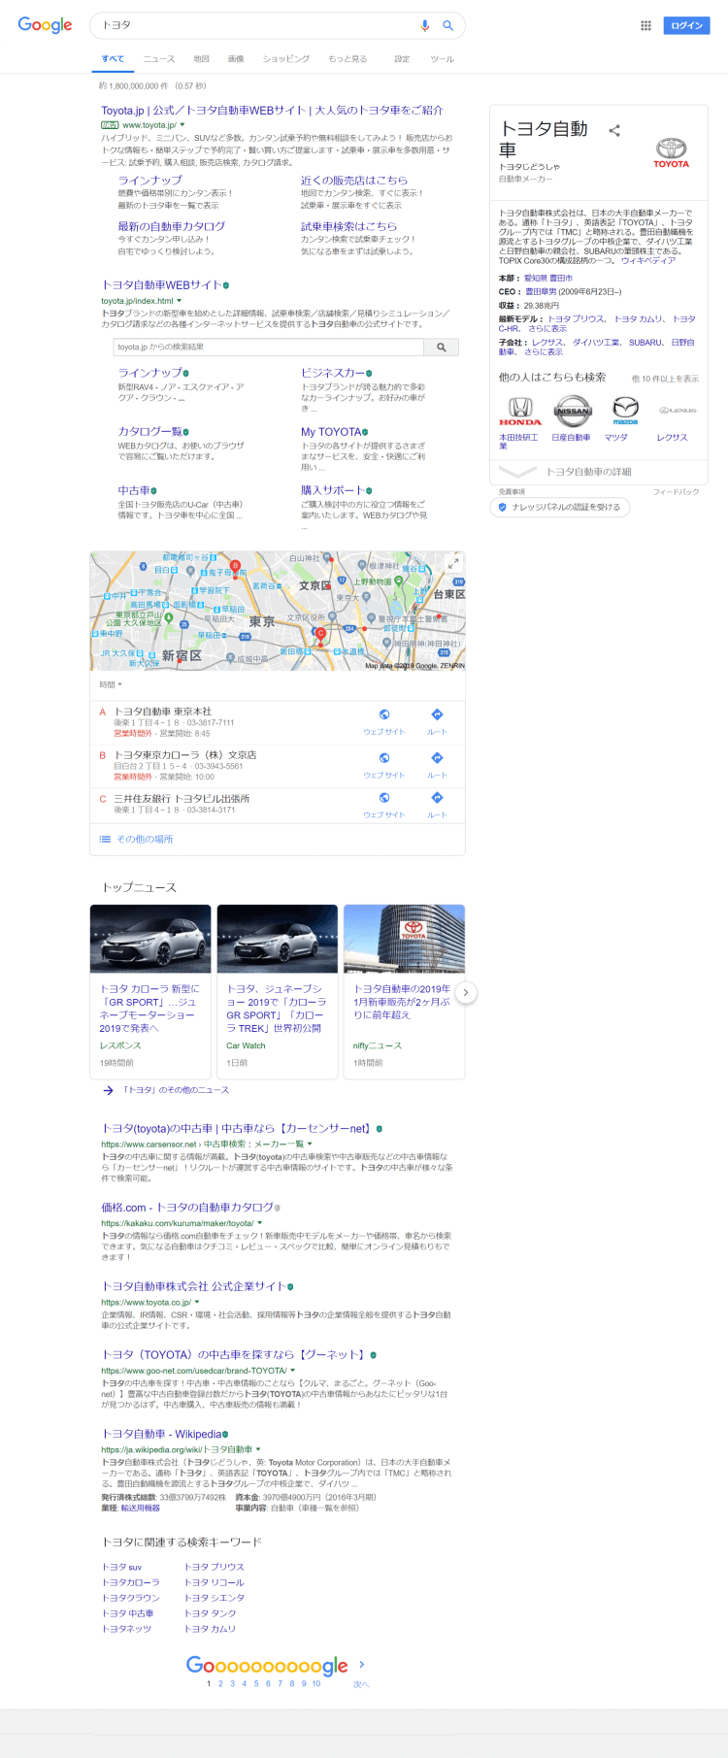This screenshot has height=1758, width=728.
Task: Switch to the ショッピング tab
Action: [x=286, y=59]
